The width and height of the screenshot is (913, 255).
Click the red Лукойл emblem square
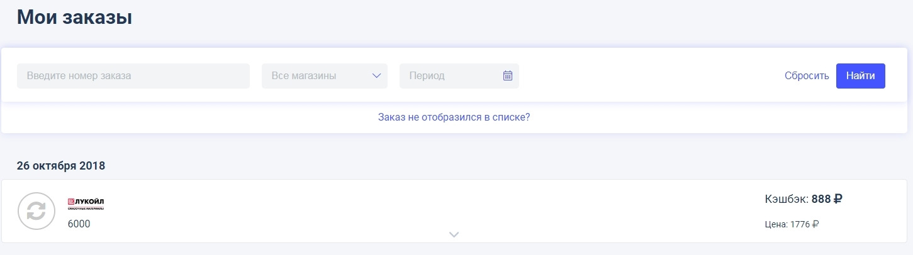click(x=71, y=201)
